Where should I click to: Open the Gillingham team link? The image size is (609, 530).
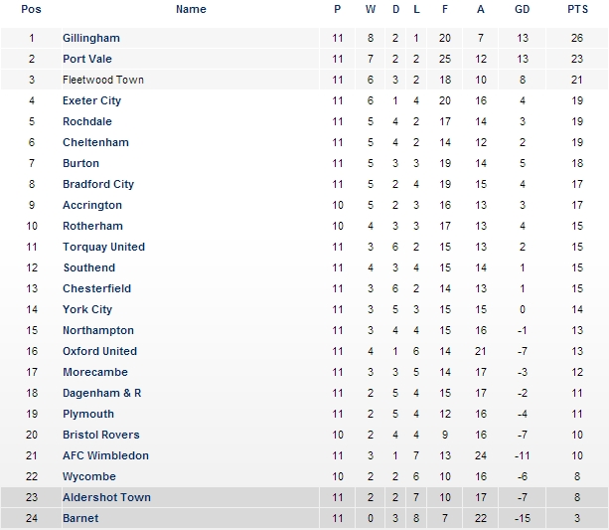[x=91, y=38]
